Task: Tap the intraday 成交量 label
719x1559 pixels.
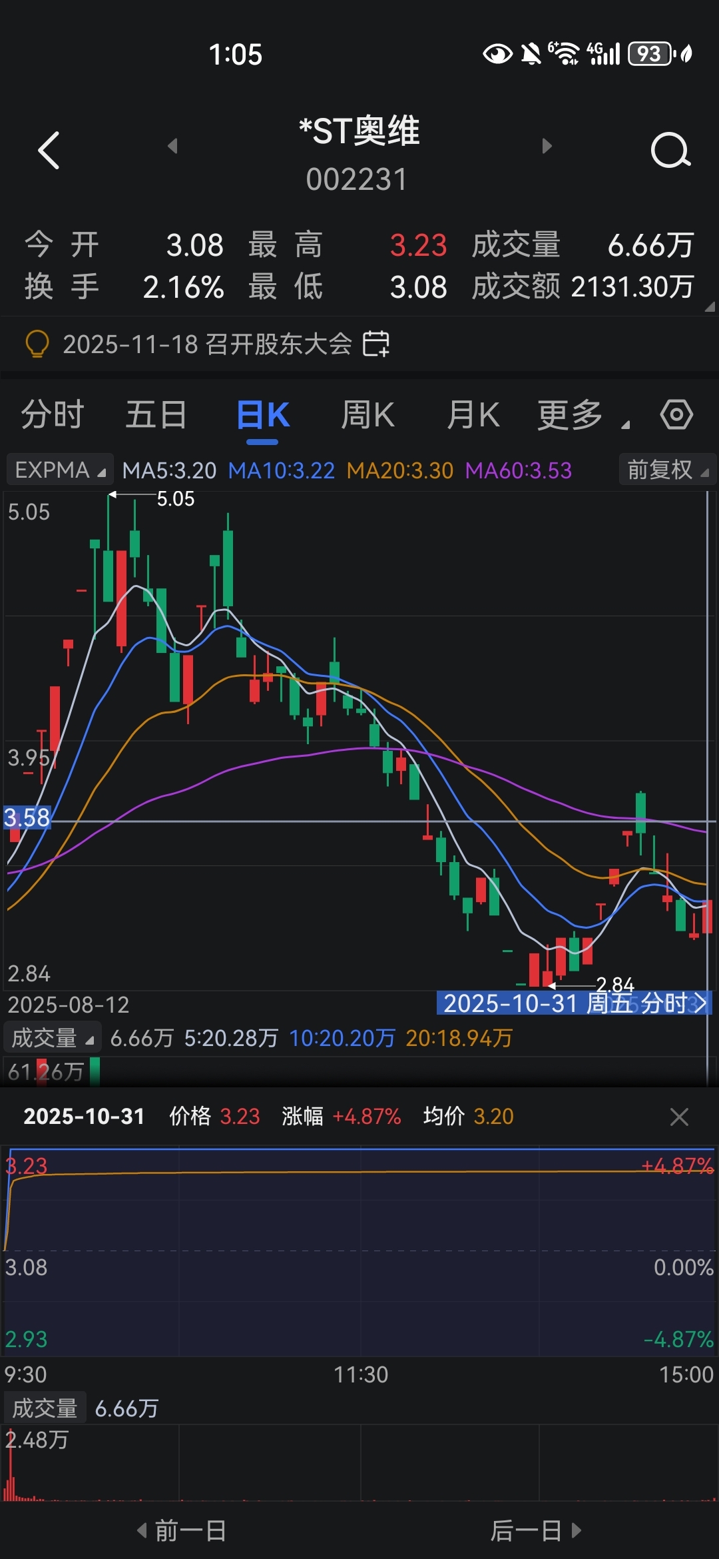Action: tap(45, 1408)
